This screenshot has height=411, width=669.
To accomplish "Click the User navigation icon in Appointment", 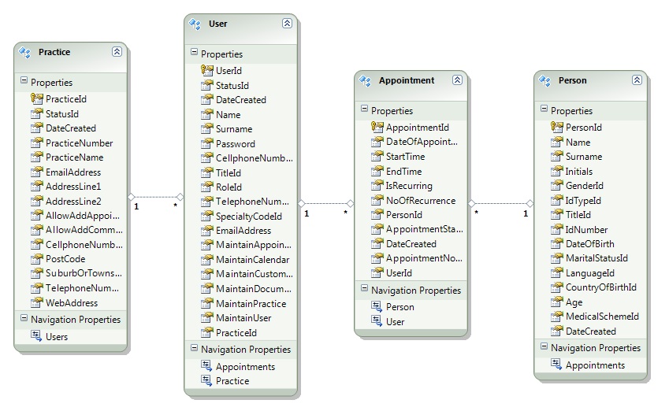I will point(377,321).
